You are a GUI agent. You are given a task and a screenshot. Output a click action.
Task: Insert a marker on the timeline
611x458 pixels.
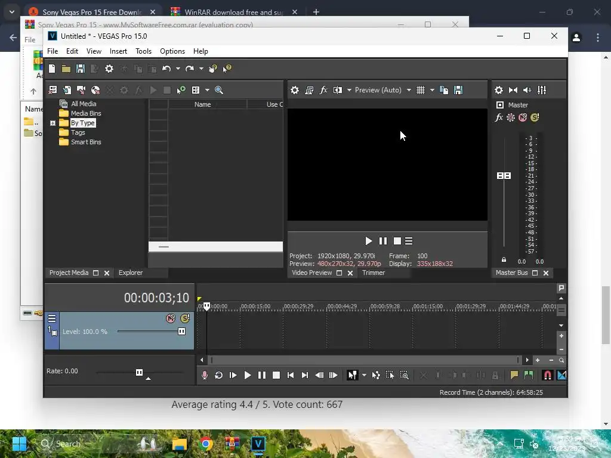click(514, 375)
